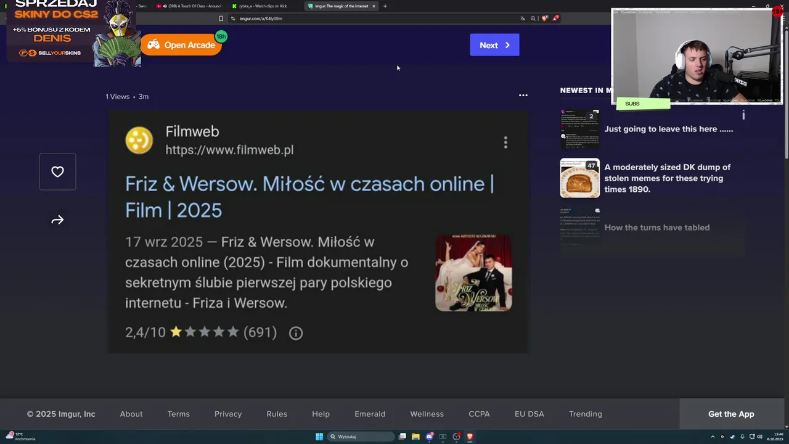Open the Terms footer link

click(179, 414)
